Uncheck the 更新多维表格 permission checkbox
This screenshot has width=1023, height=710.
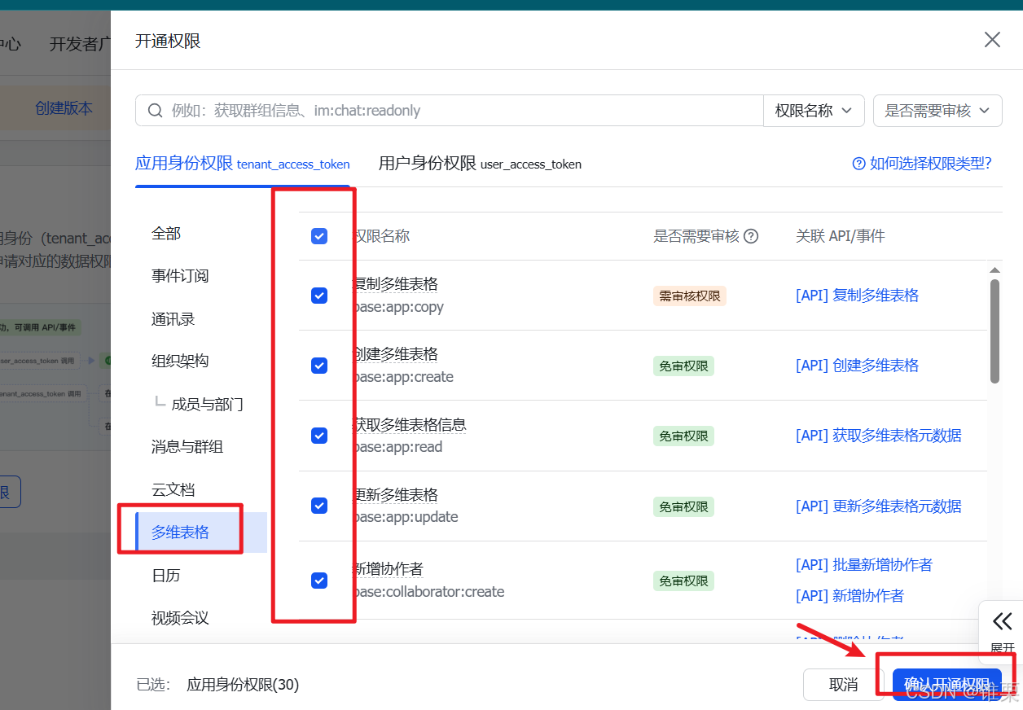pyautogui.click(x=319, y=506)
